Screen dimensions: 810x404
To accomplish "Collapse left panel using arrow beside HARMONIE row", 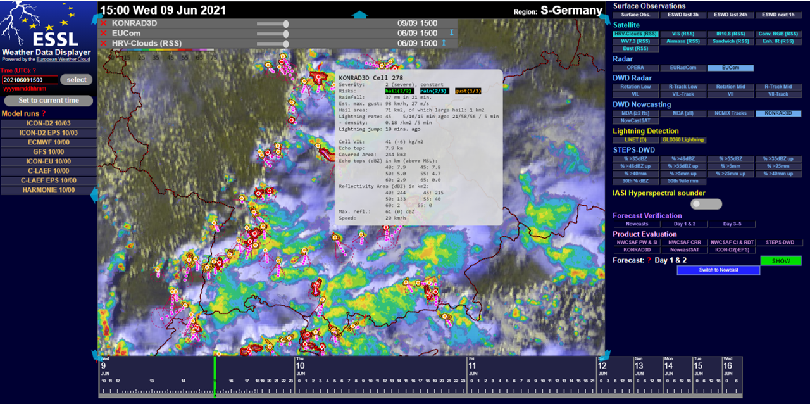I will click(94, 195).
